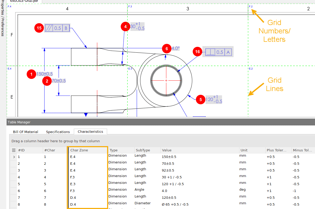Viewport: 315px width, 209px height.
Task: Select the Value cell '92±0.5' in table
Action: (x=168, y=170)
